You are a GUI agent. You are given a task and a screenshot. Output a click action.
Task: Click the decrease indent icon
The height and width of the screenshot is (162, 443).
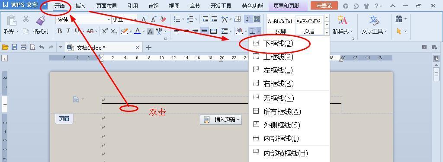coord(205,19)
